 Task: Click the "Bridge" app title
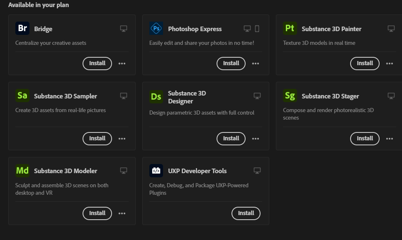43,29
